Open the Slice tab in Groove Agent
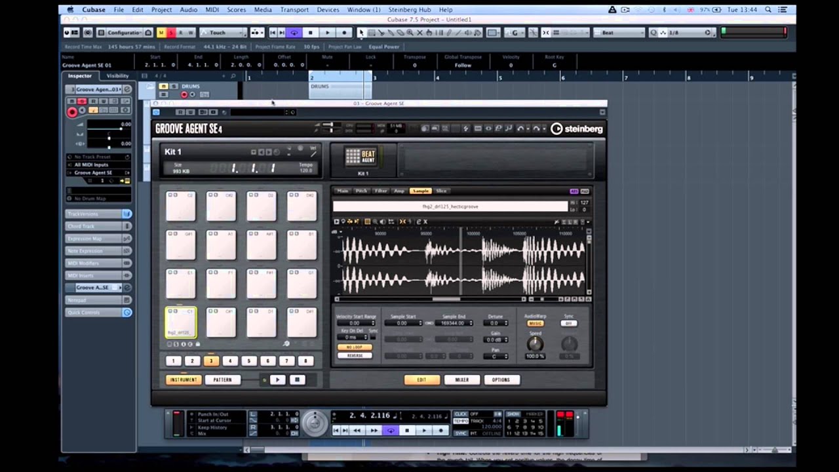 [x=441, y=191]
